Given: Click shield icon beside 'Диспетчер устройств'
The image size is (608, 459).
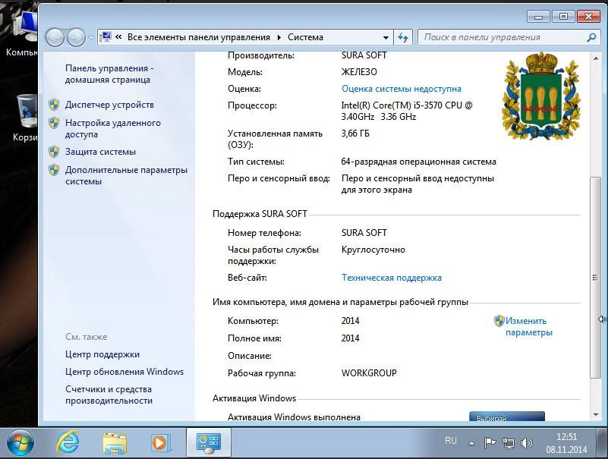Looking at the screenshot, I should (x=54, y=105).
